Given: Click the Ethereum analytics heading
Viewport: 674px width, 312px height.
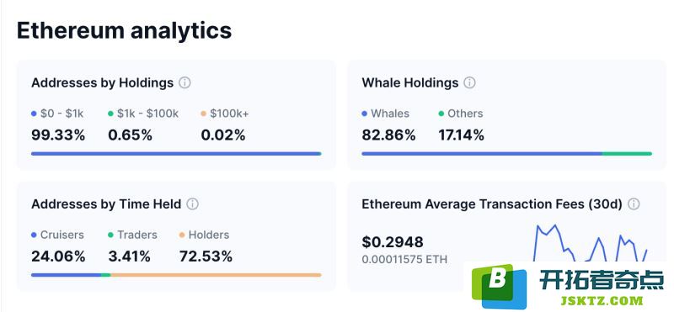Looking at the screenshot, I should [124, 31].
